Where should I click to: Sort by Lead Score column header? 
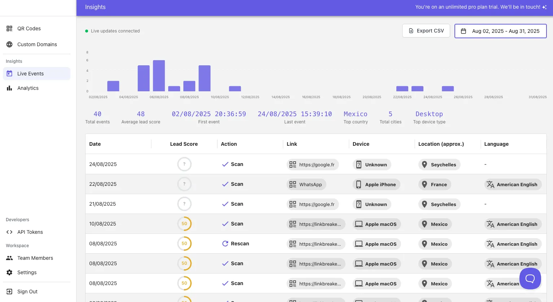click(x=184, y=144)
